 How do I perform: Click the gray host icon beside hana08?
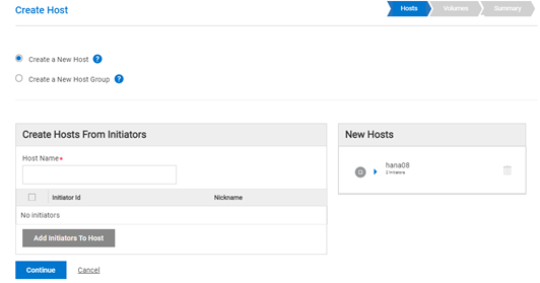360,172
